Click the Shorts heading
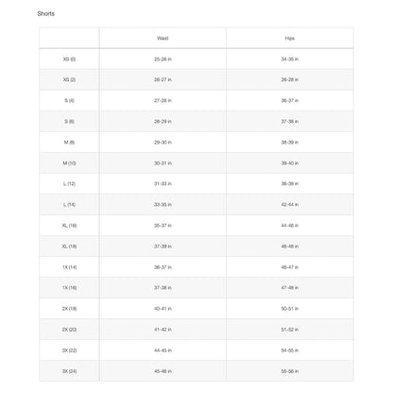Screen dimensions: 393x393 tap(46, 13)
